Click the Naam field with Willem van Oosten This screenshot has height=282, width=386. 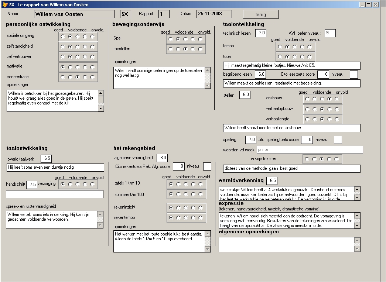(x=74, y=14)
